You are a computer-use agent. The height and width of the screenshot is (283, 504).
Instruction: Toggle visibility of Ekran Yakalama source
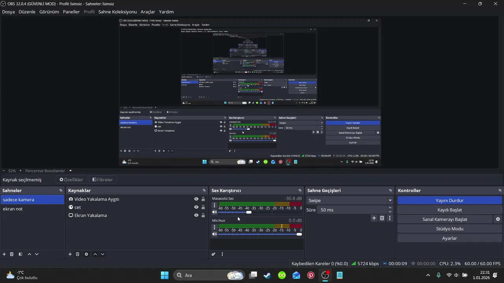196,215
